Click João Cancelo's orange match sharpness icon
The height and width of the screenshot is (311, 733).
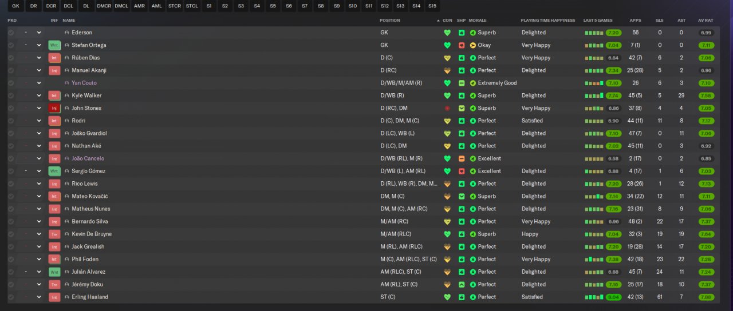click(x=461, y=158)
